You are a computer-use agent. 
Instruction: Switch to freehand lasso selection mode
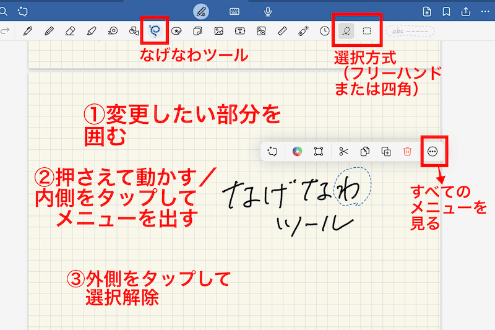pyautogui.click(x=346, y=30)
